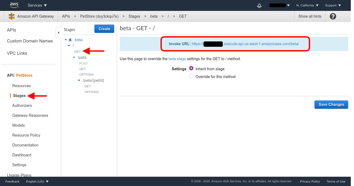The height and width of the screenshot is (186, 354).
Task: Click the help question mark icon
Action: [x=333, y=16]
